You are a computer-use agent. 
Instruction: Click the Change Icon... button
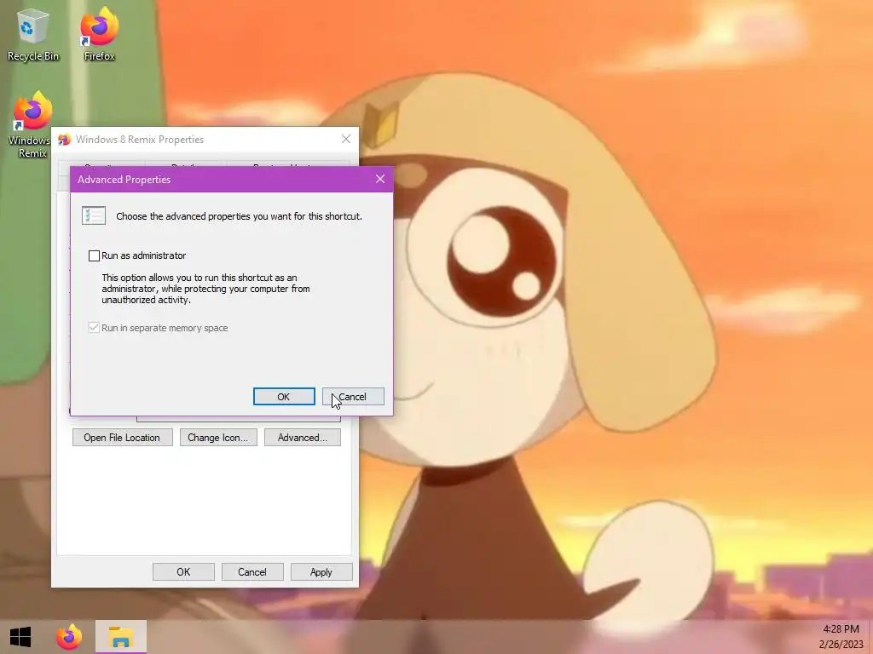[x=218, y=438]
